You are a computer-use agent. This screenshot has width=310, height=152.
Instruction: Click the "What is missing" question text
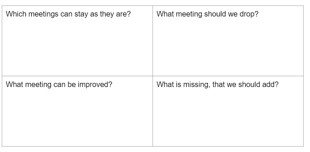click(x=217, y=85)
